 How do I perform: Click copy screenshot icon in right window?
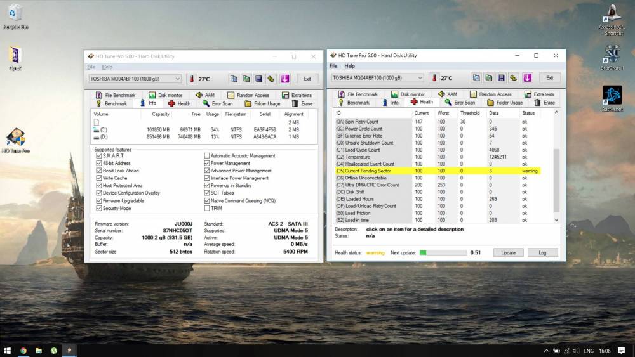click(489, 77)
